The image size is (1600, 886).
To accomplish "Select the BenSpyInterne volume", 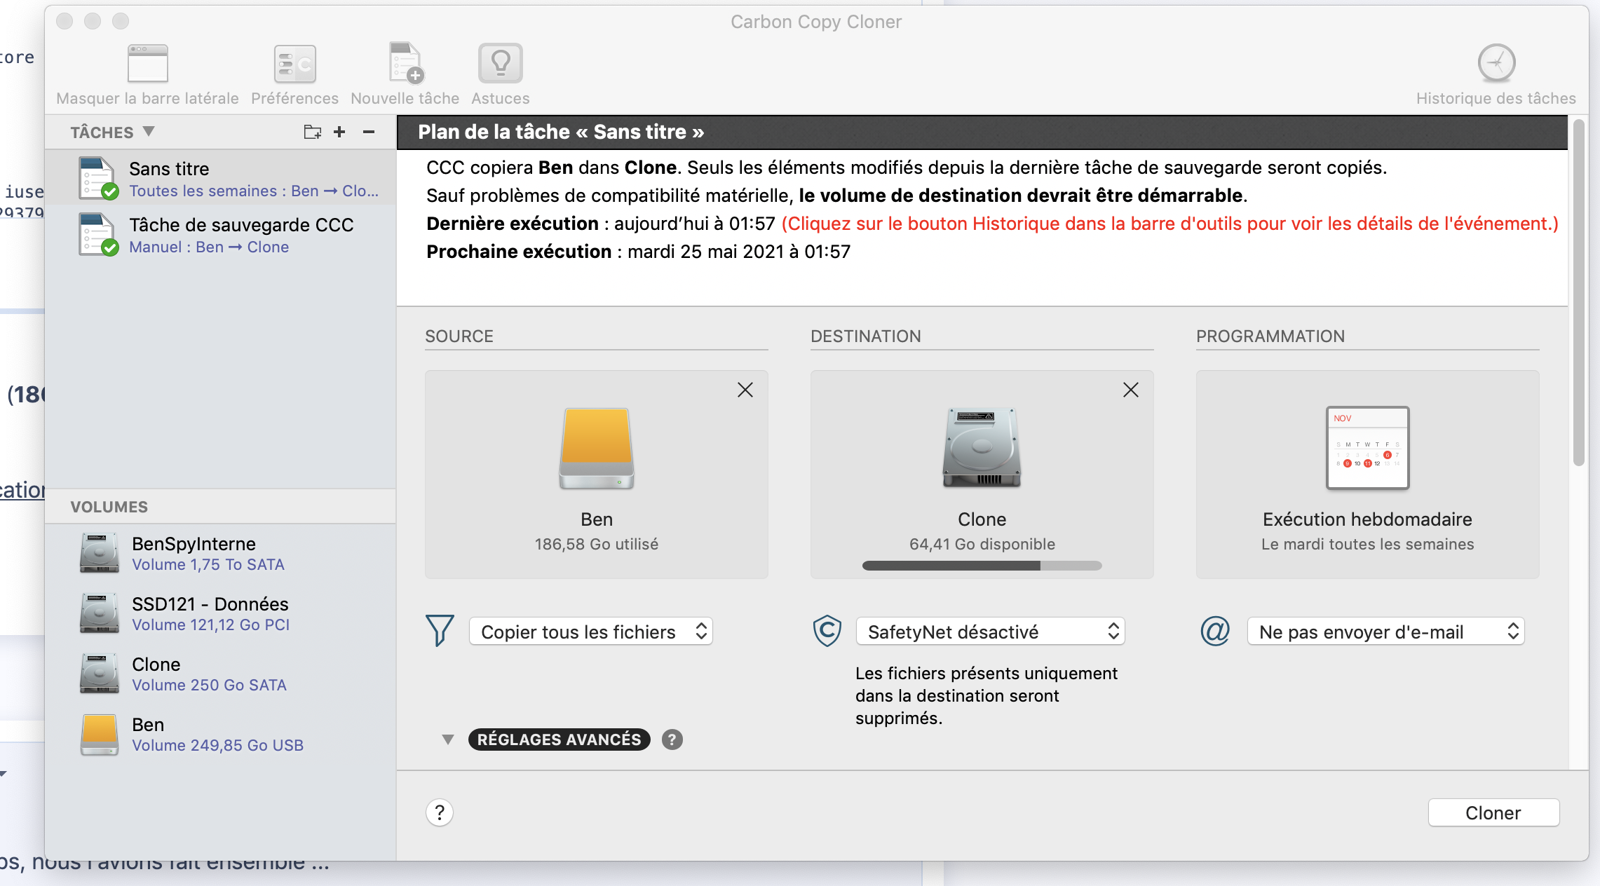I will pos(221,554).
